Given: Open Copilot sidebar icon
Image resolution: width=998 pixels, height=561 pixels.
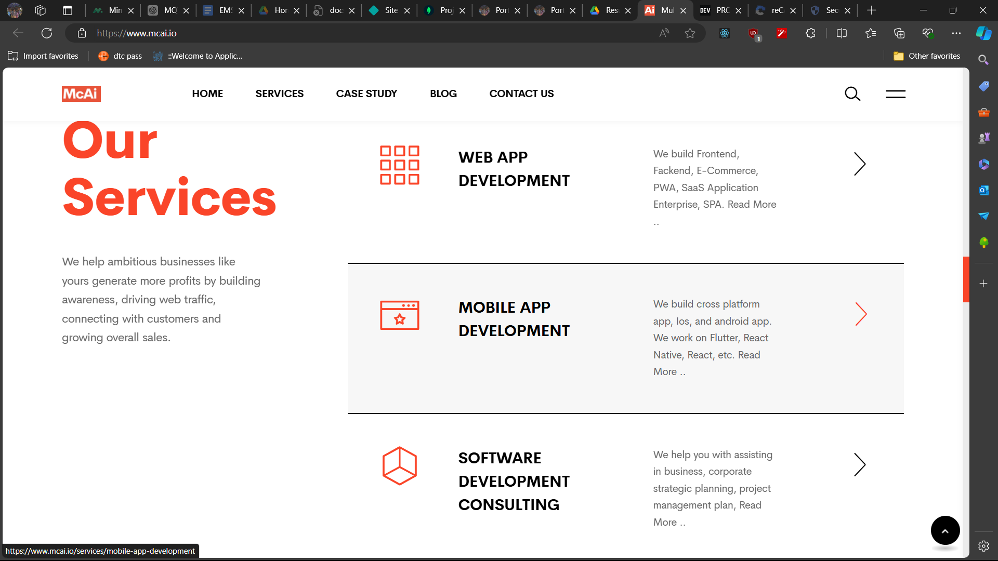Looking at the screenshot, I should coord(983,33).
